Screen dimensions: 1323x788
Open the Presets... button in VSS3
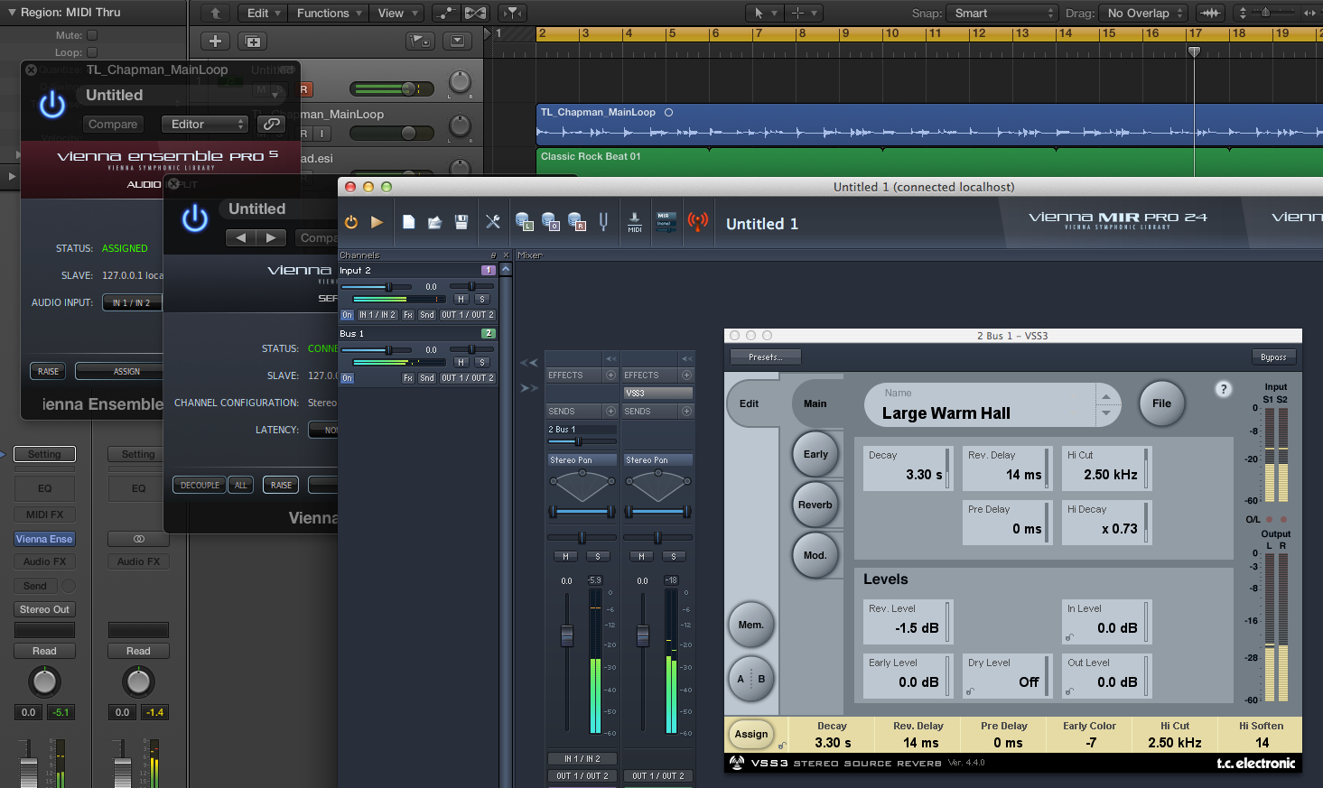[x=765, y=357]
